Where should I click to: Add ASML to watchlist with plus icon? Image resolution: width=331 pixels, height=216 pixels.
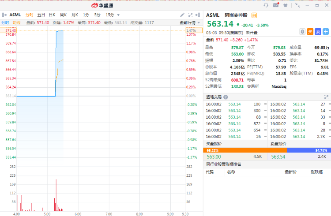pos(326,32)
